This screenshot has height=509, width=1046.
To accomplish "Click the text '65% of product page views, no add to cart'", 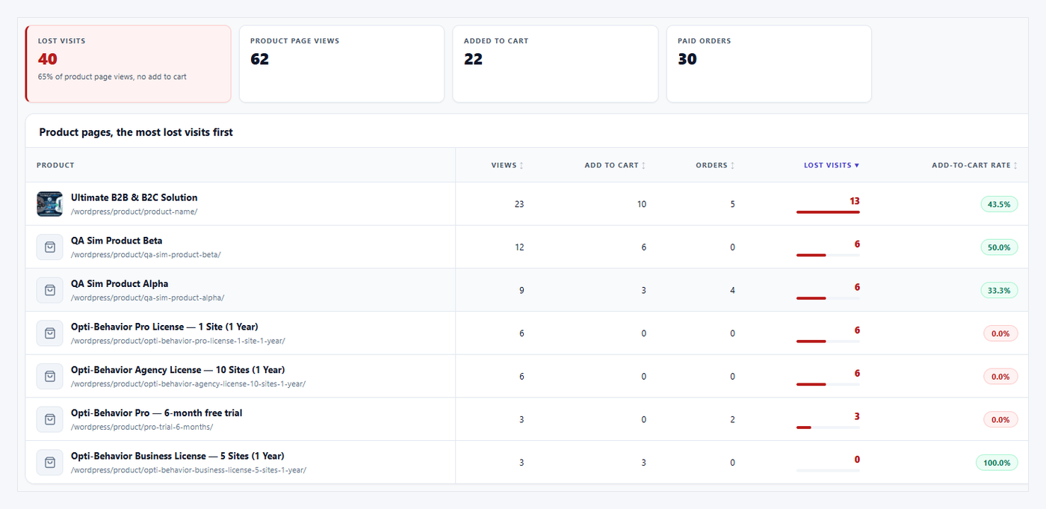I will click(x=112, y=77).
